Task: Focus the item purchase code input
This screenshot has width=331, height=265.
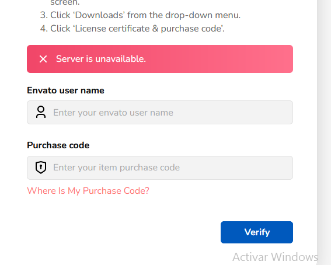Action: click(x=160, y=168)
